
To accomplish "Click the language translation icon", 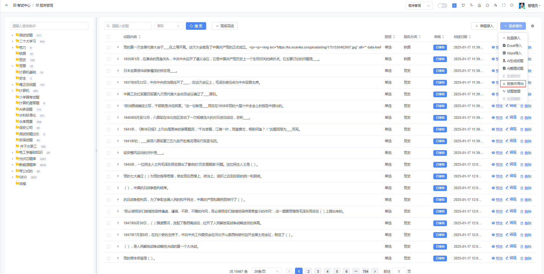I will (495, 5).
